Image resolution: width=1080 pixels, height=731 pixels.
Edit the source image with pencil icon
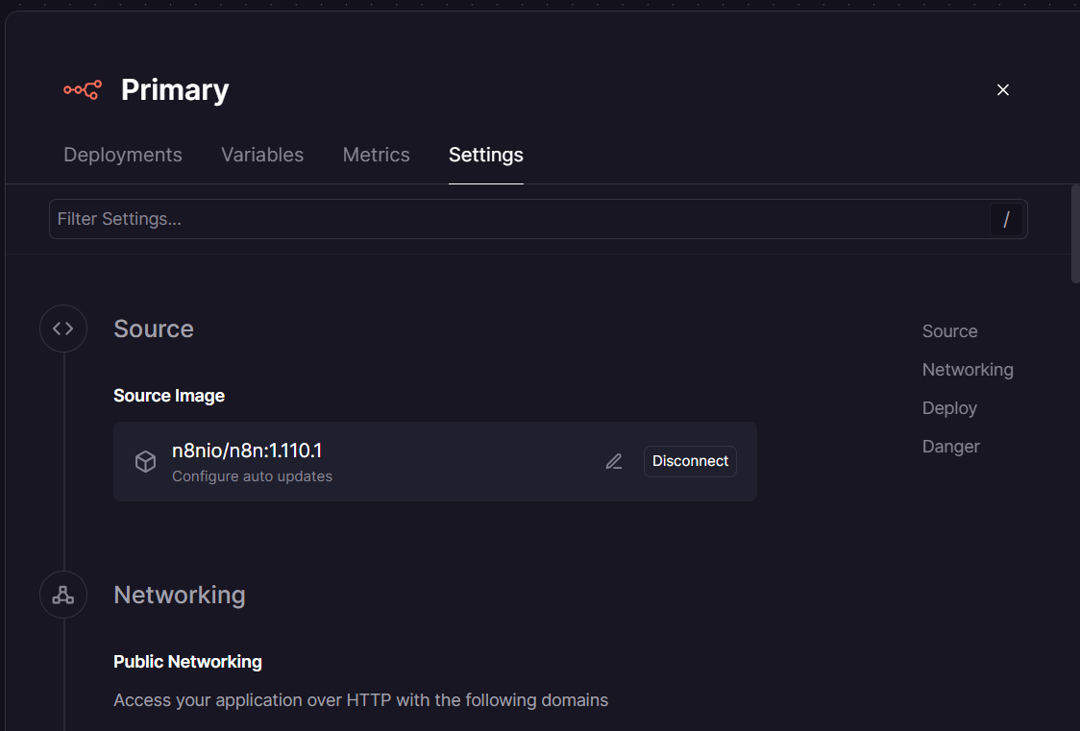coord(614,462)
